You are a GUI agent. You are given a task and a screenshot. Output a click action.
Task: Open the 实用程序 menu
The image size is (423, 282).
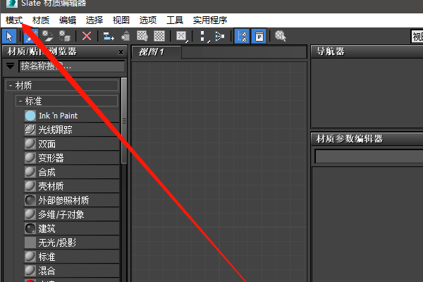tap(210, 20)
